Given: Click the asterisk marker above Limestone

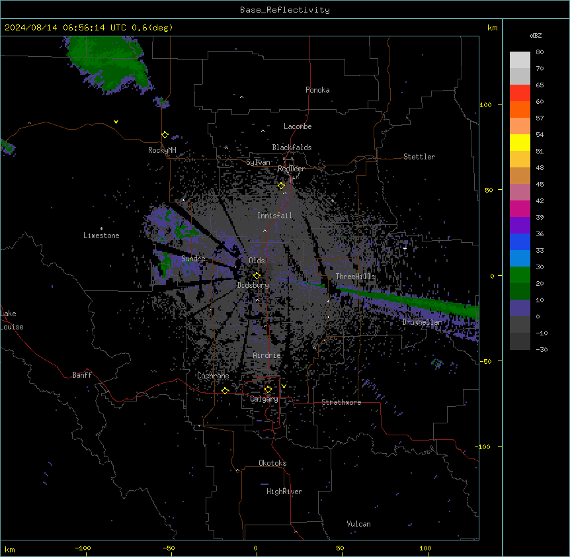Looking at the screenshot, I should (x=101, y=229).
